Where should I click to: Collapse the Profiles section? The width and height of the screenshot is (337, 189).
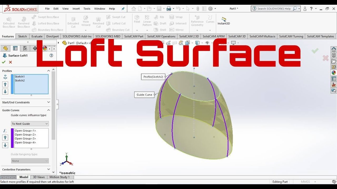[x=48, y=71]
